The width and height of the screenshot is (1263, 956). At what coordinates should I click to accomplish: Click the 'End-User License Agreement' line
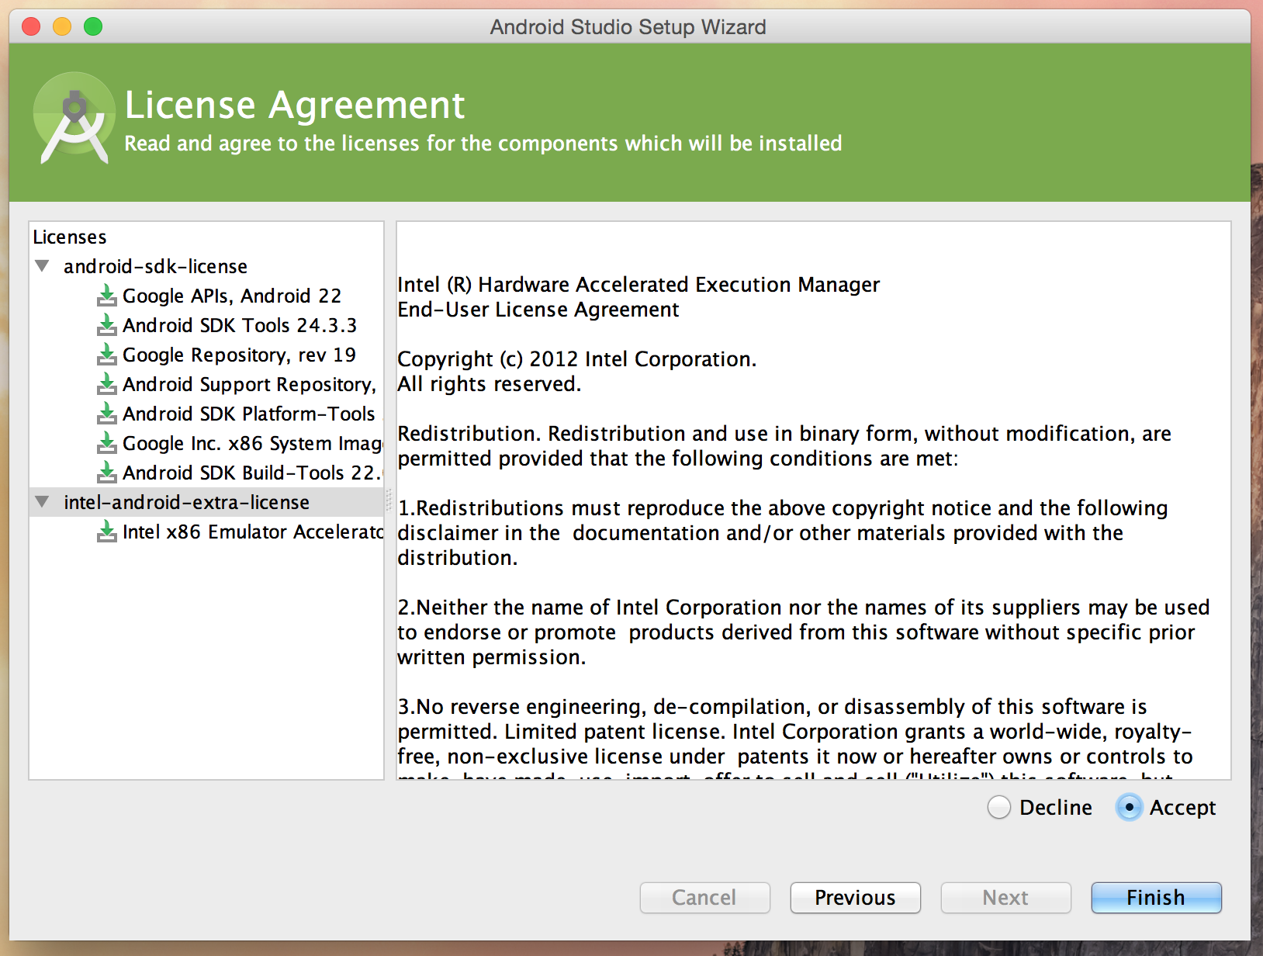[x=538, y=310]
